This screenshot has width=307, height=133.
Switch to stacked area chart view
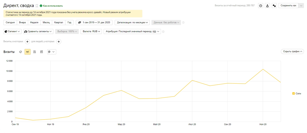point(35,52)
